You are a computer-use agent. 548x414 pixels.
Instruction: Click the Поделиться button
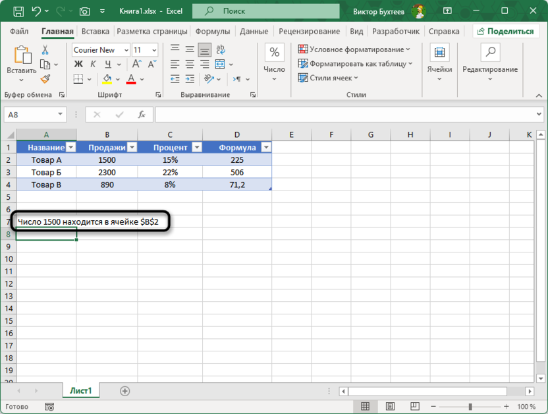coord(506,31)
